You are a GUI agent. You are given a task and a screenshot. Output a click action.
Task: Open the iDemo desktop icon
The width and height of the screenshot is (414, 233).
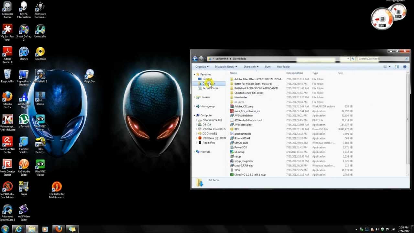pos(40,99)
